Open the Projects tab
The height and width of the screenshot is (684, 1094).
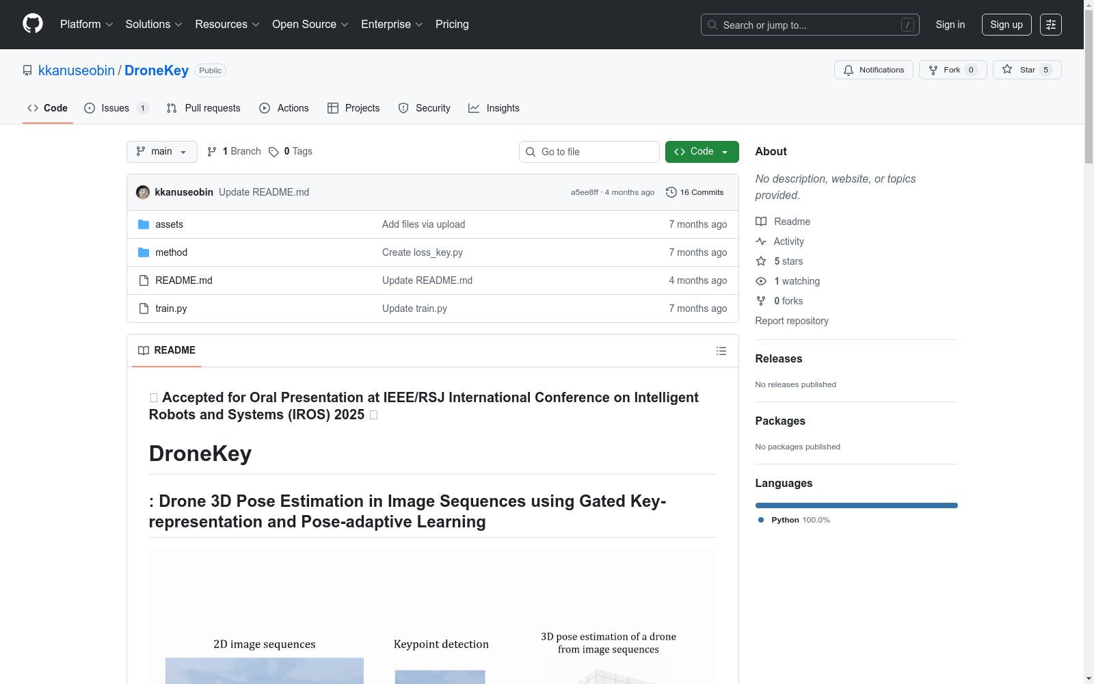pyautogui.click(x=353, y=108)
